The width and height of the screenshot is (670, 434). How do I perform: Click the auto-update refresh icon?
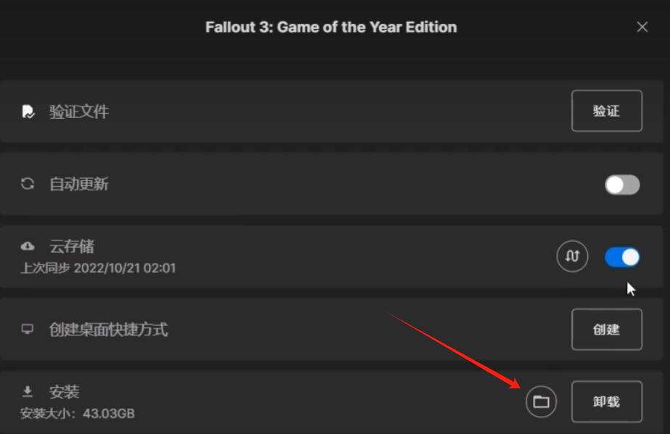point(28,184)
